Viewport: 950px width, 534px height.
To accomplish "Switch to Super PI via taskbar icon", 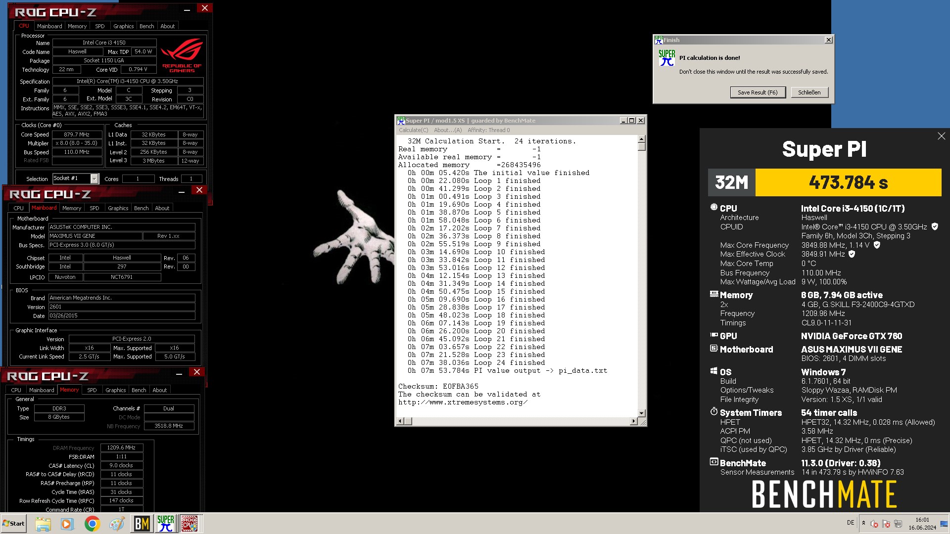I will (x=166, y=524).
